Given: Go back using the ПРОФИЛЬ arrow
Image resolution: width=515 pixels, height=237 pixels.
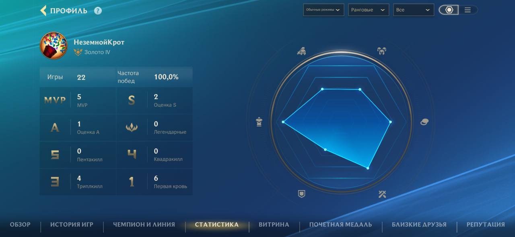Looking at the screenshot, I should point(43,10).
